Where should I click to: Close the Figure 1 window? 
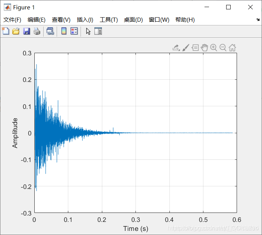250,7
